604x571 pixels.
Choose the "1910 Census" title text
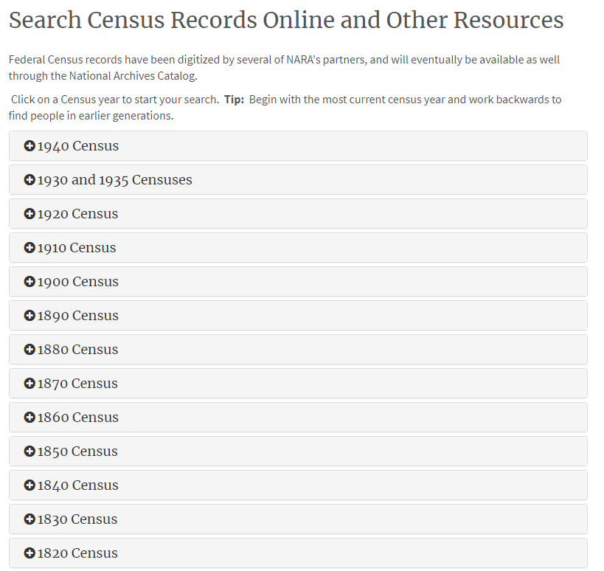77,248
